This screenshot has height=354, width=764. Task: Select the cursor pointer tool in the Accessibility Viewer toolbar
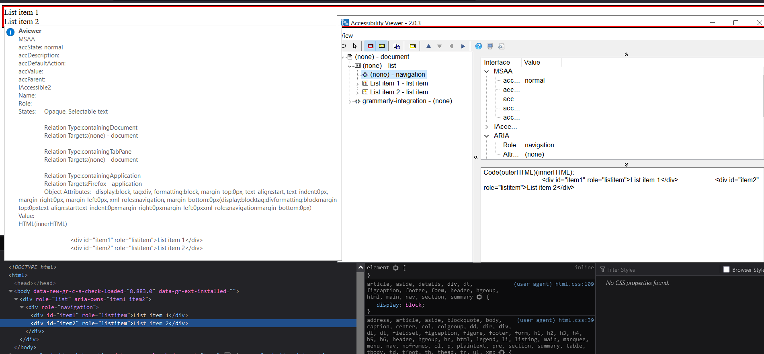(354, 46)
